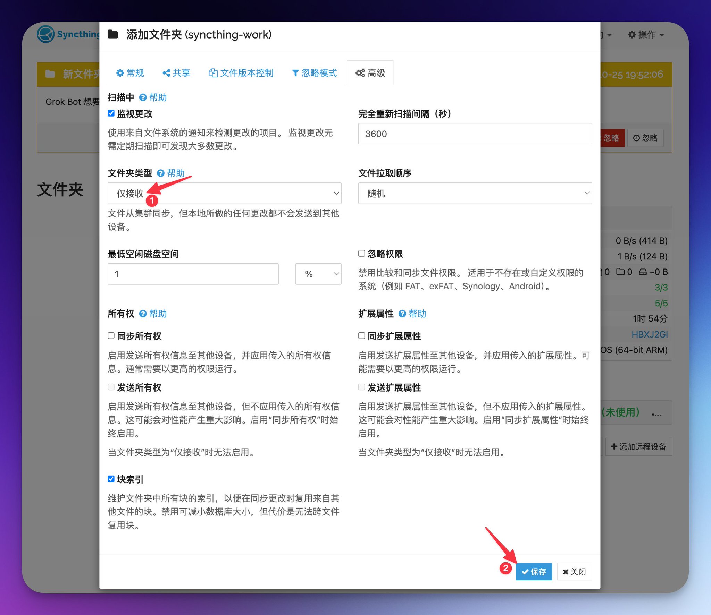Viewport: 711px width, 615px height.
Task: Click 添加远程设备 in the background page
Action: (x=638, y=446)
